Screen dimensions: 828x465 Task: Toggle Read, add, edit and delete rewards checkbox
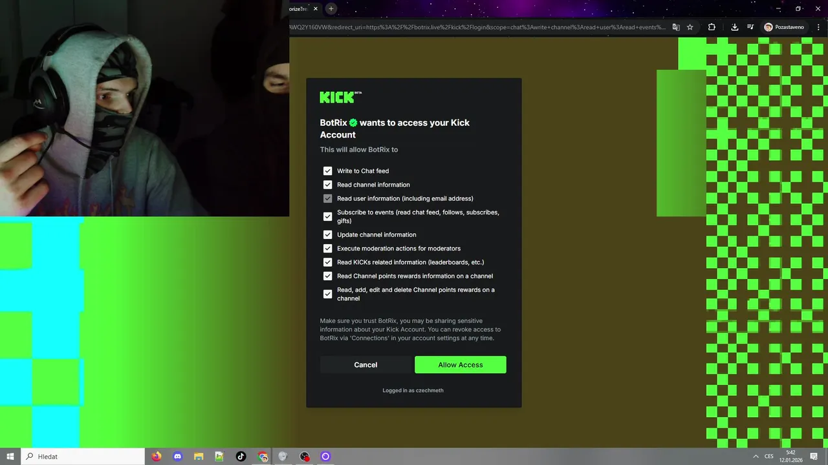tap(327, 294)
